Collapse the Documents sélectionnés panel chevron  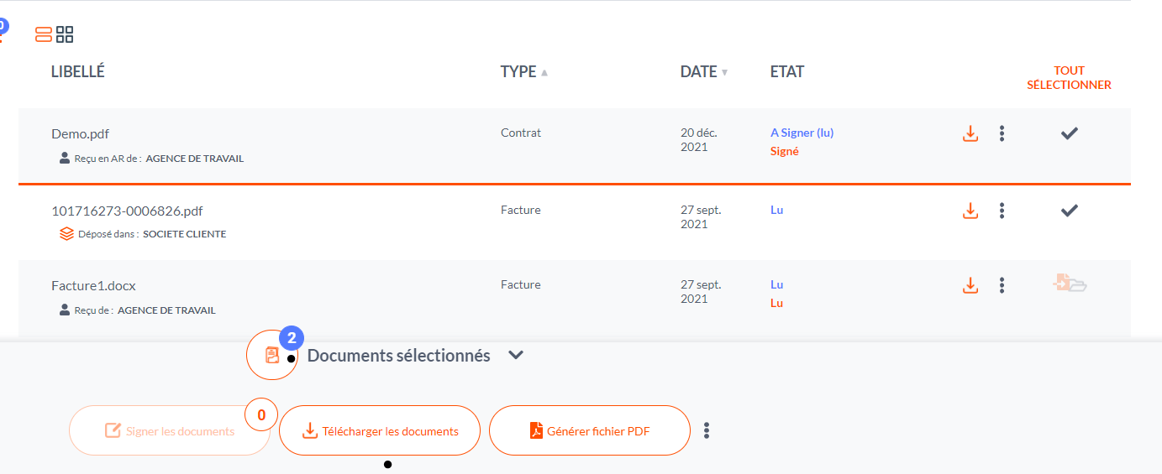516,355
